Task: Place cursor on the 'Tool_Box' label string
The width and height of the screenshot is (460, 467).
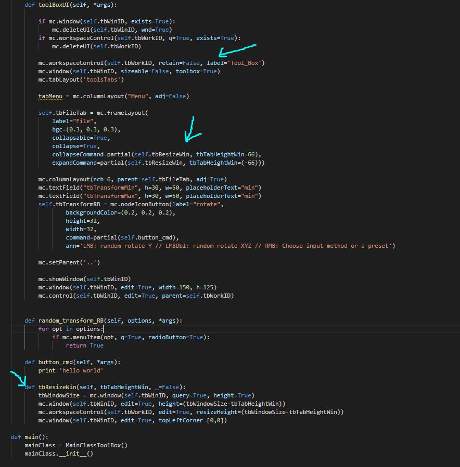Action: pyautogui.click(x=245, y=63)
